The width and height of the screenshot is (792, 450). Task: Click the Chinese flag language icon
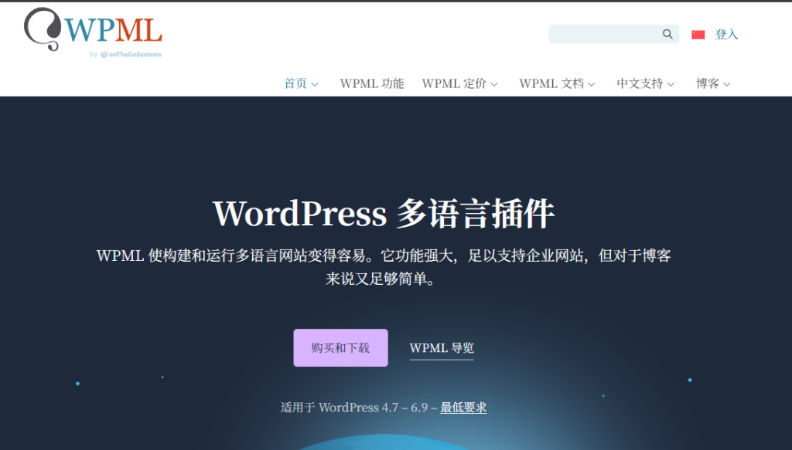[698, 35]
